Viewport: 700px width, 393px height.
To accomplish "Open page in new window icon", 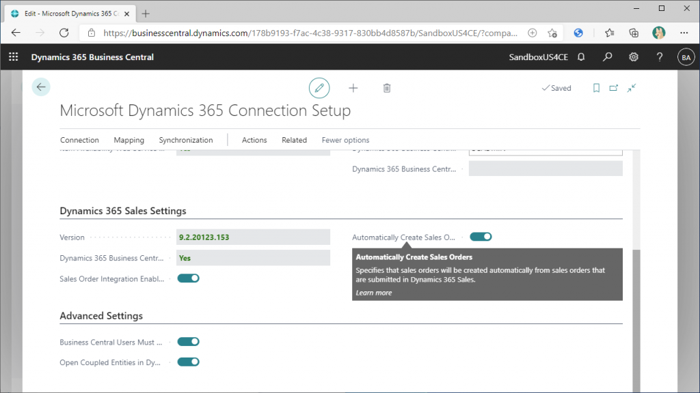I will pos(613,88).
